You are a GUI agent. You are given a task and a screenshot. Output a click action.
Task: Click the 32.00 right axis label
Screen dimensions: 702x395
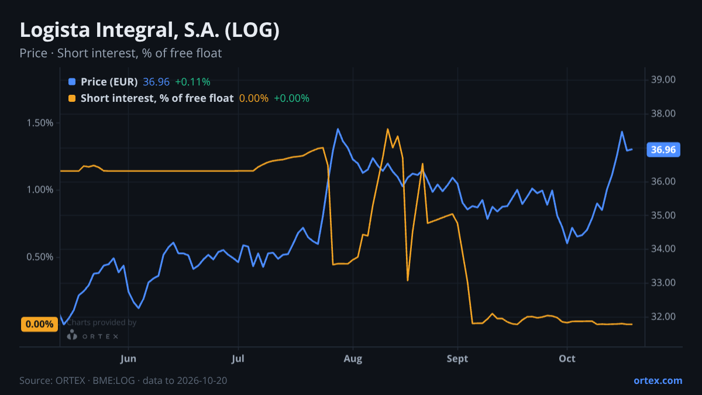click(663, 317)
